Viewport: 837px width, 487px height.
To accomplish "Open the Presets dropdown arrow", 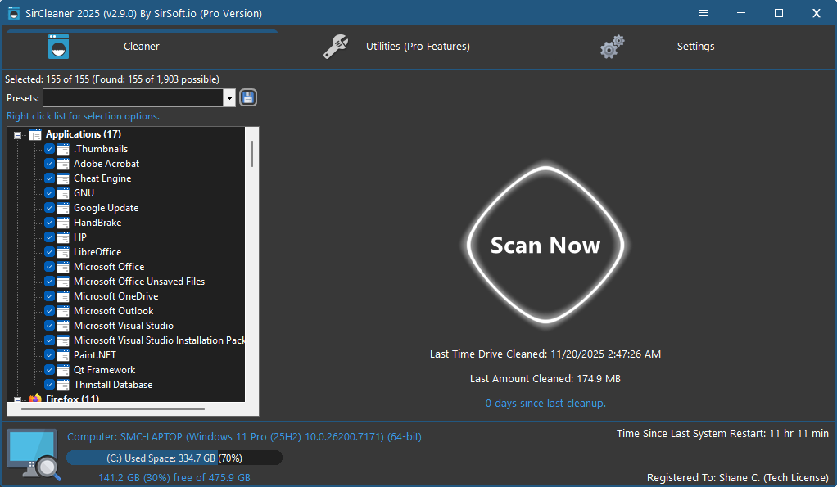I will click(228, 98).
